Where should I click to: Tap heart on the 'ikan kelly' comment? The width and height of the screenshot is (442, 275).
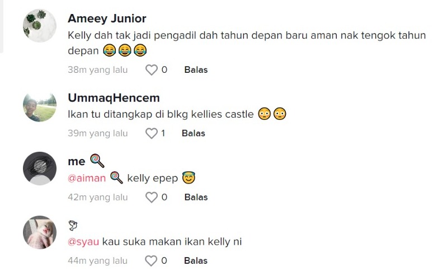click(x=151, y=260)
